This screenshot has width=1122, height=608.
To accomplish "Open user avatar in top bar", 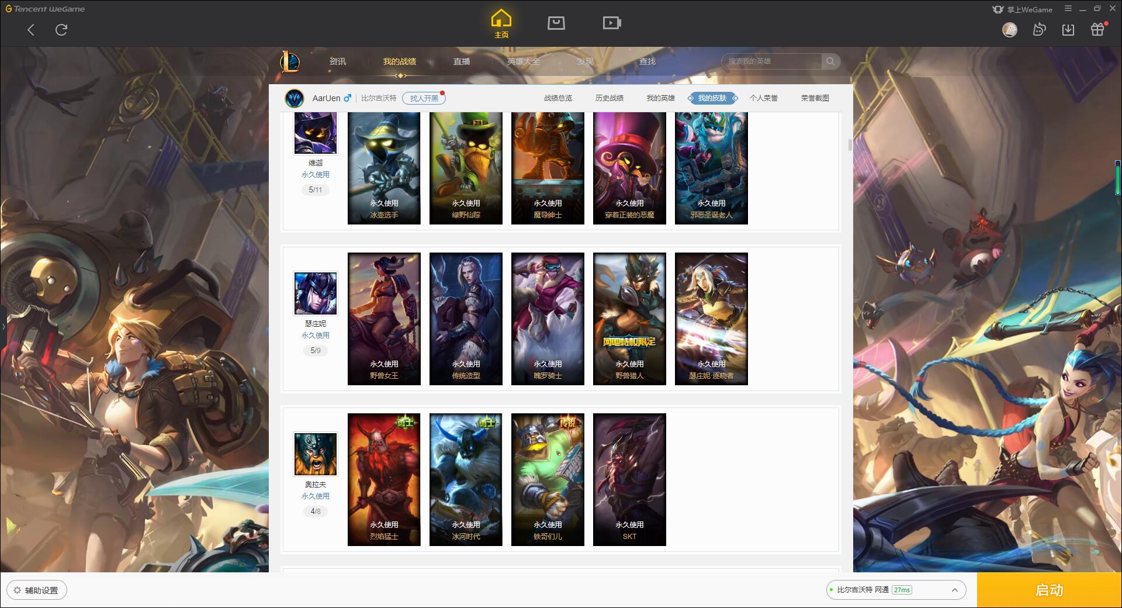I will pyautogui.click(x=1010, y=30).
